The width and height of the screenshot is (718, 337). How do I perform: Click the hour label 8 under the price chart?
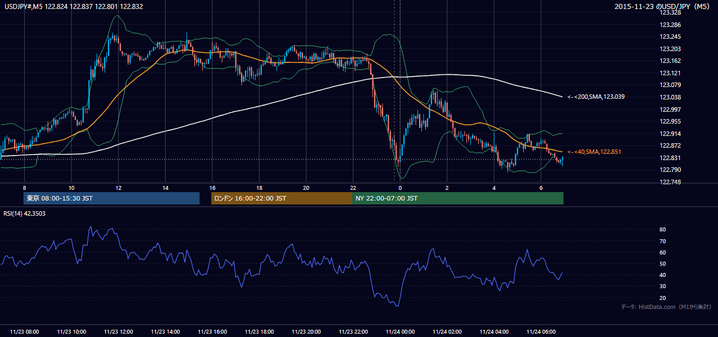pyautogui.click(x=24, y=188)
